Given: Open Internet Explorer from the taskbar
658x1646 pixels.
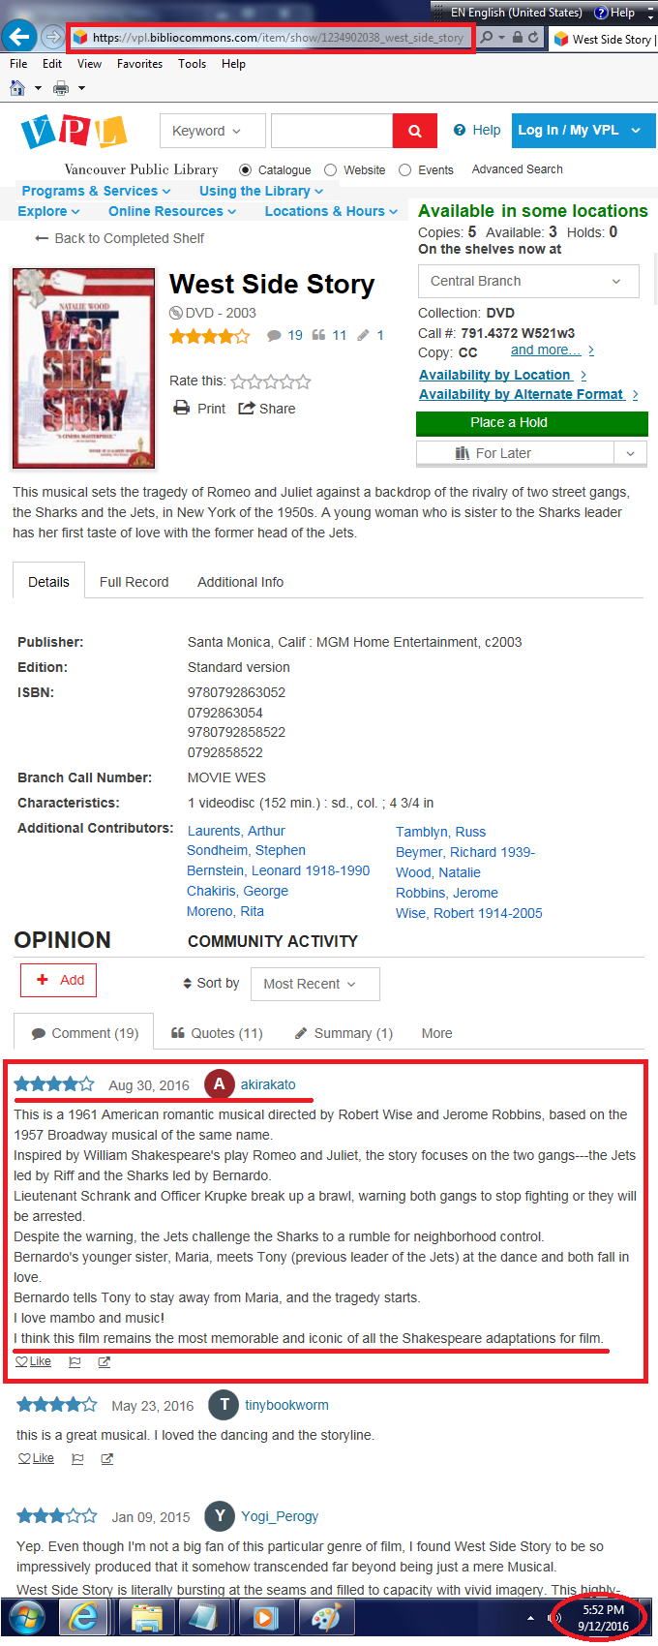Looking at the screenshot, I should [x=82, y=1617].
